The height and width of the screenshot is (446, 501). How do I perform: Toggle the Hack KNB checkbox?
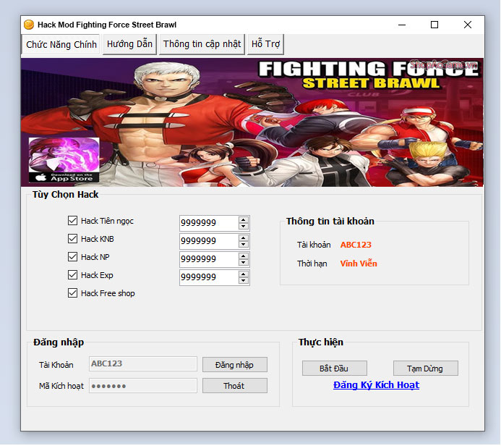coord(72,239)
